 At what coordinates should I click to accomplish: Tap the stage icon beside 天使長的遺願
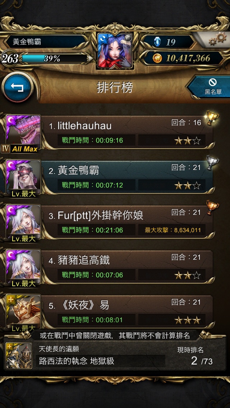[19, 356]
